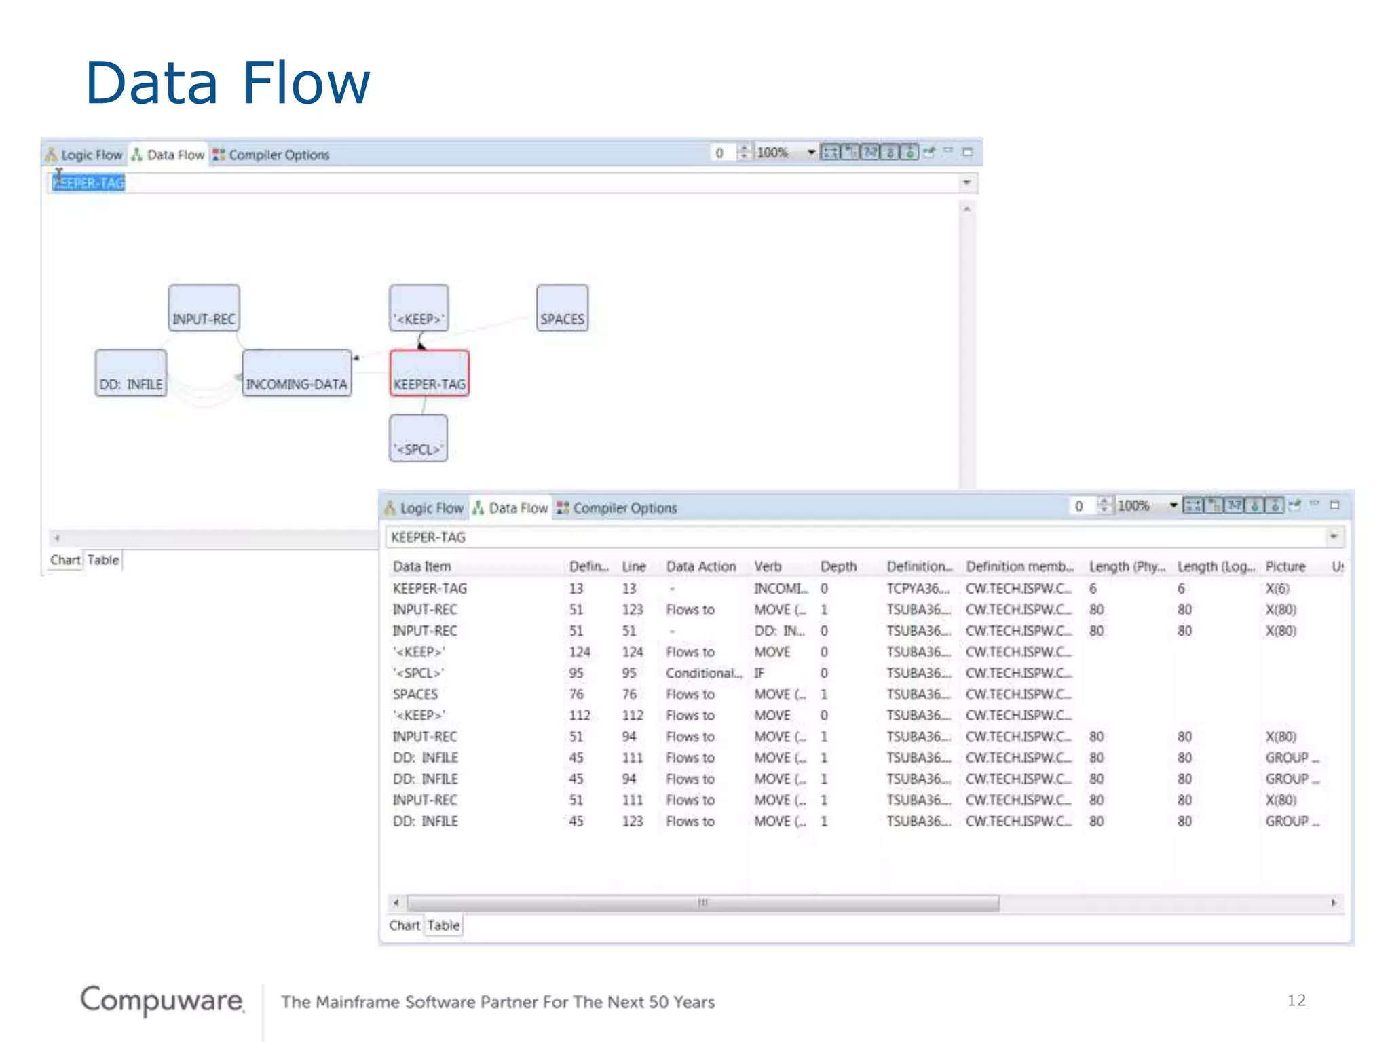Switch to Chart view in the table window
Image resolution: width=1390 pixels, height=1042 pixels.
(x=405, y=925)
